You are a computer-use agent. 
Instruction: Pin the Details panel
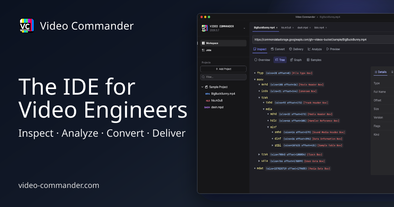(x=392, y=72)
